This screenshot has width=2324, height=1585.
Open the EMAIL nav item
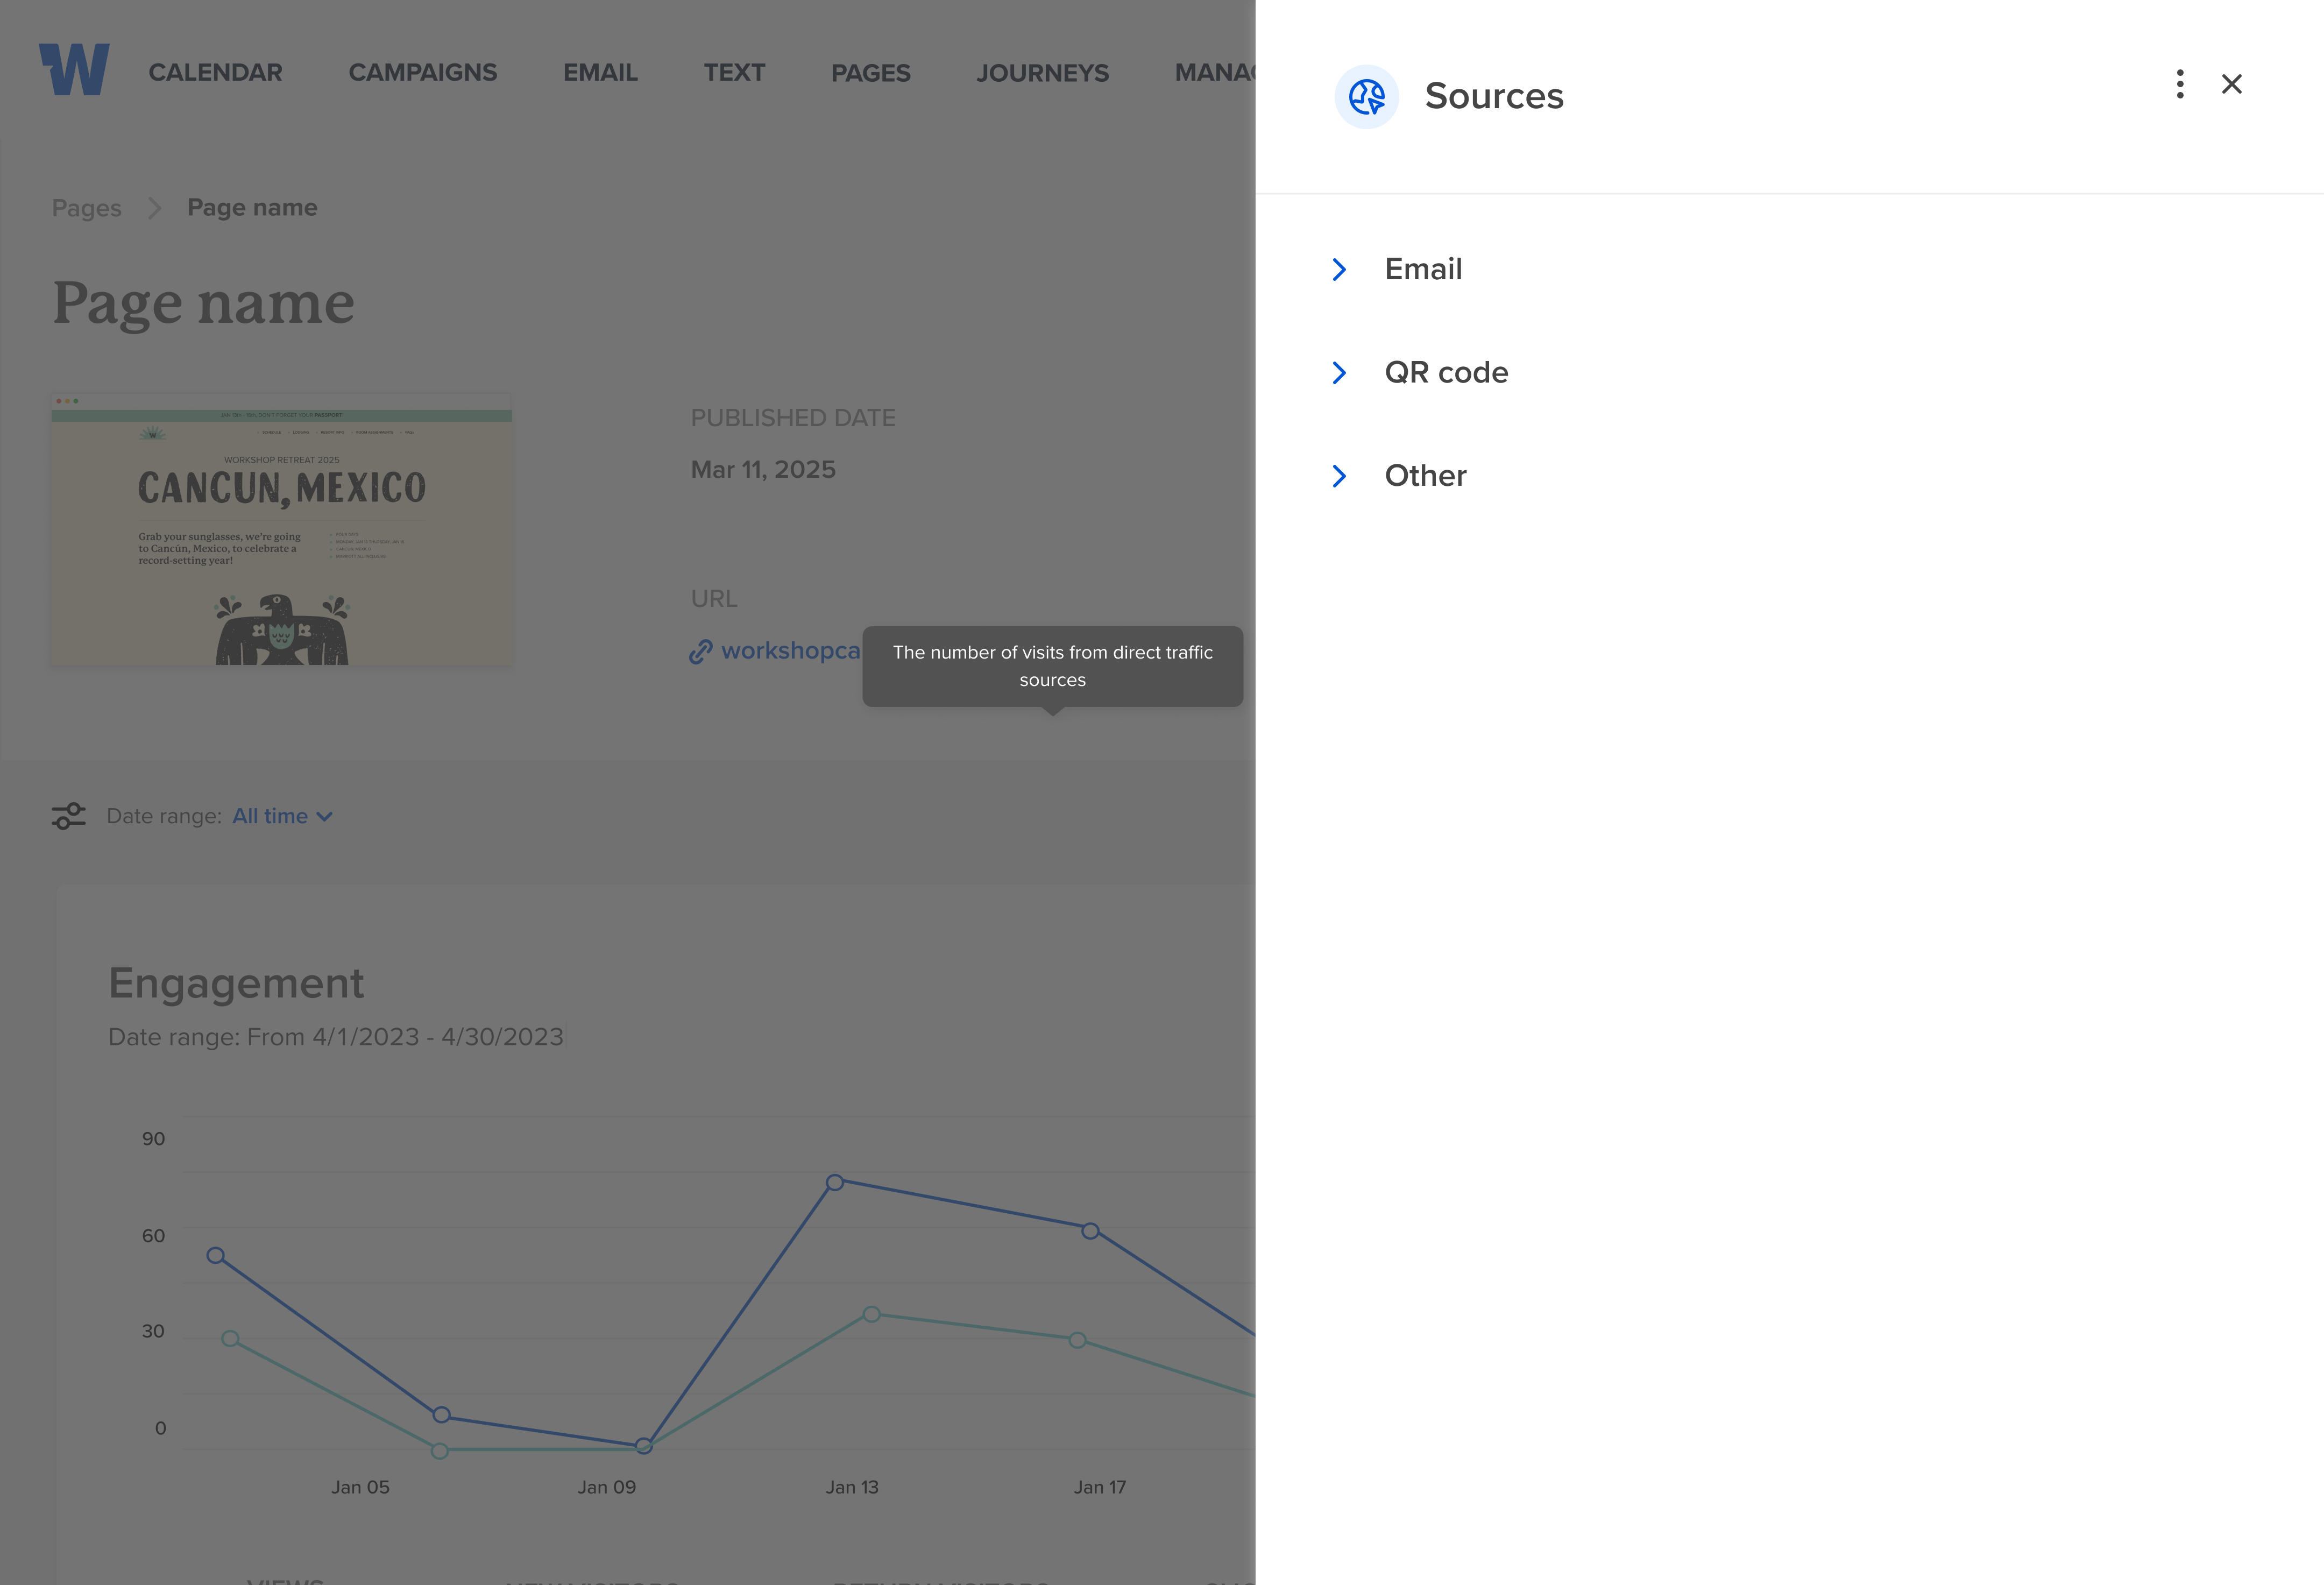600,73
